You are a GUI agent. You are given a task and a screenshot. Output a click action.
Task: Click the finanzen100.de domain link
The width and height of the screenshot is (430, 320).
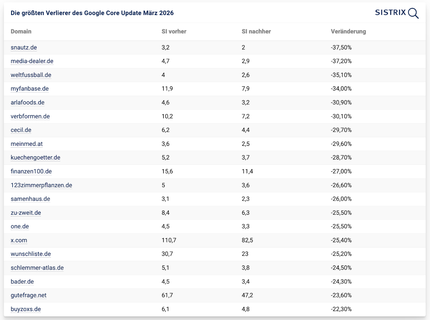(31, 172)
